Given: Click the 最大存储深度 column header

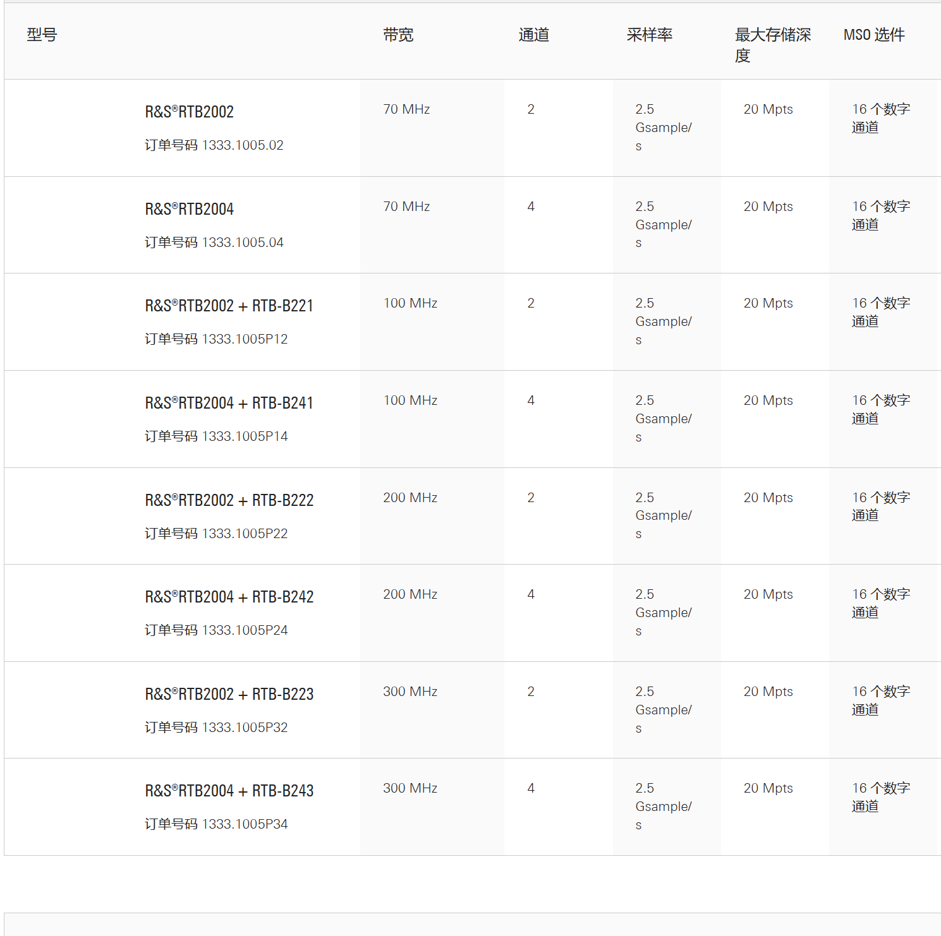Looking at the screenshot, I should coord(772,44).
